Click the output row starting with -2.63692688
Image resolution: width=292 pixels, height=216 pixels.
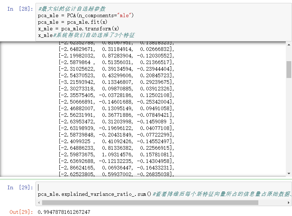pyautogui.click(x=116, y=161)
